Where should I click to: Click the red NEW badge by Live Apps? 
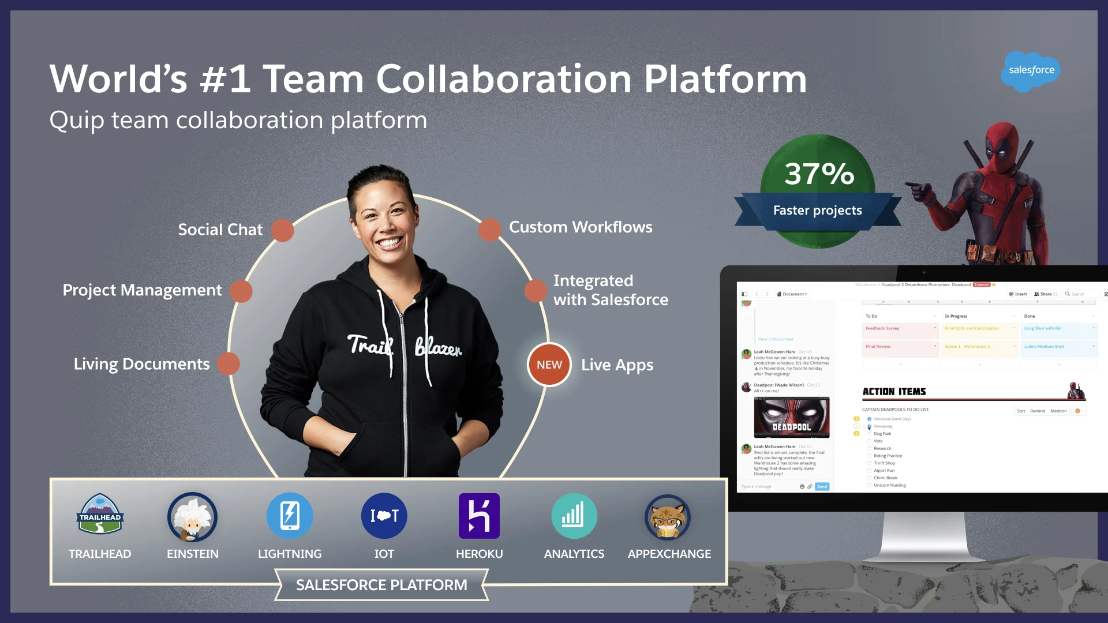[549, 365]
